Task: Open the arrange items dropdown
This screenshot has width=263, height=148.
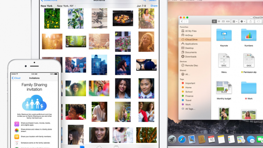Action: click(x=235, y=21)
